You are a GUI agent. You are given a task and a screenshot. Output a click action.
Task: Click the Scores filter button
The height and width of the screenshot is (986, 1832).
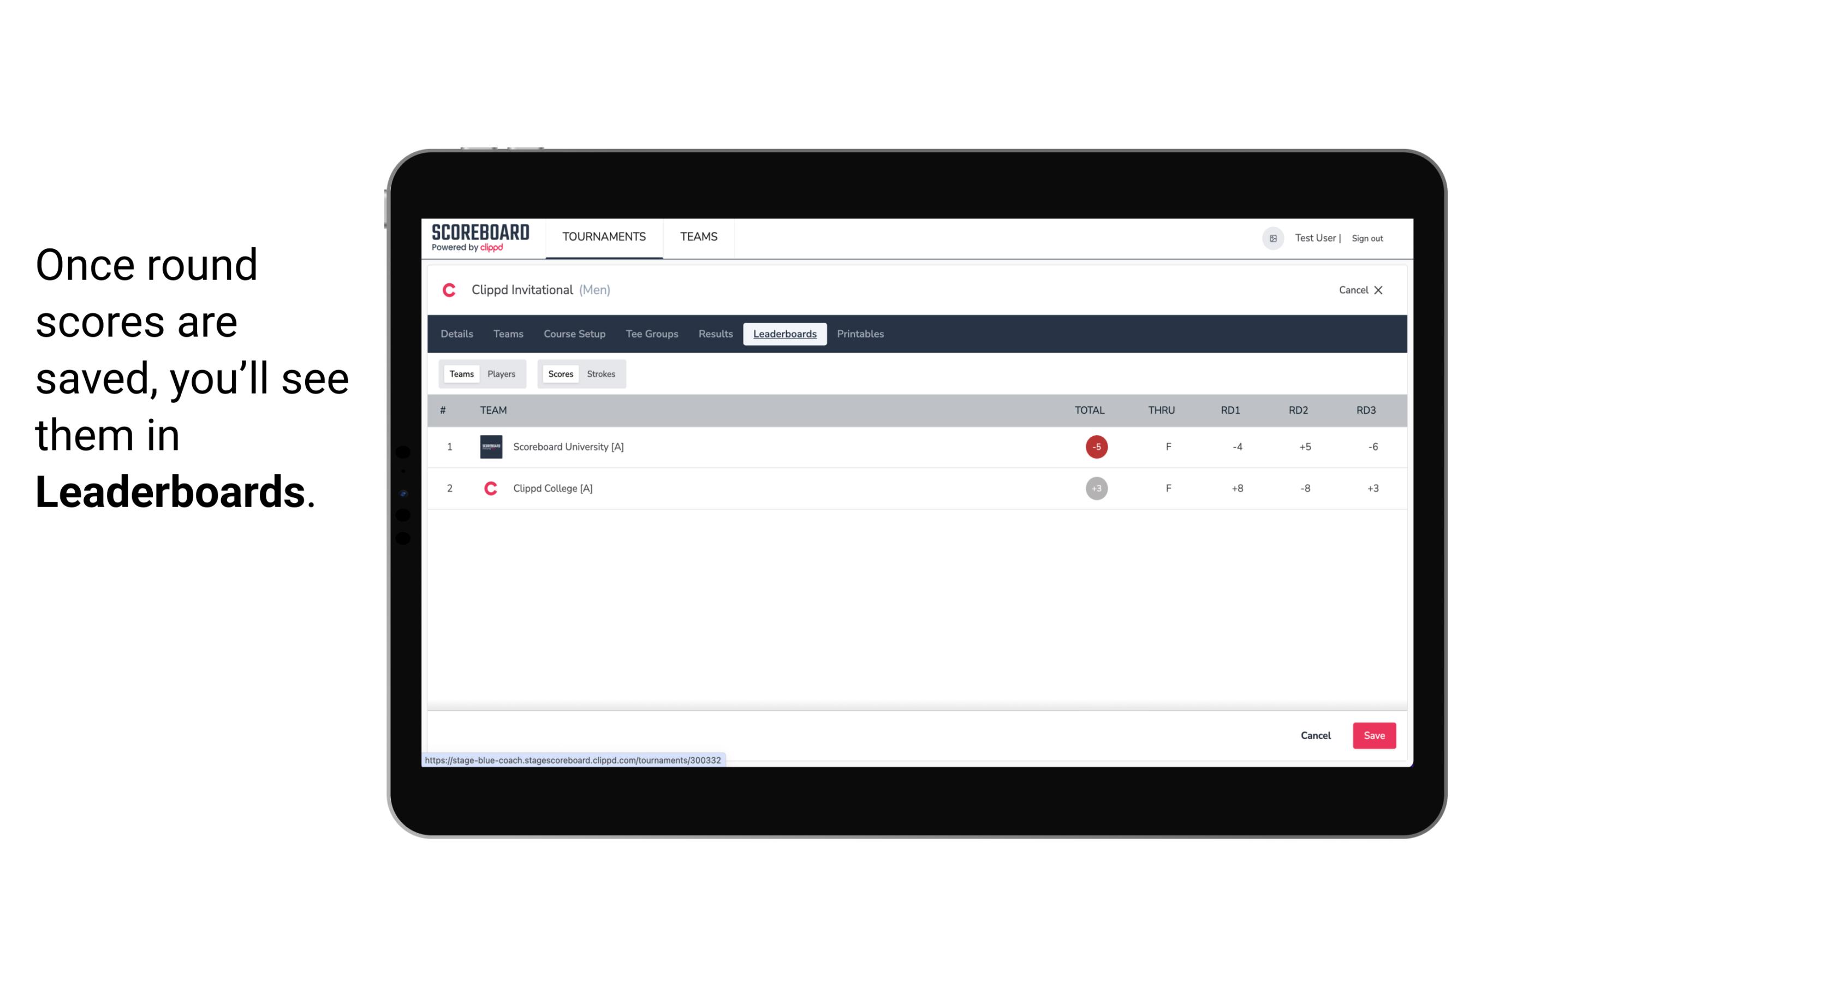(x=560, y=373)
